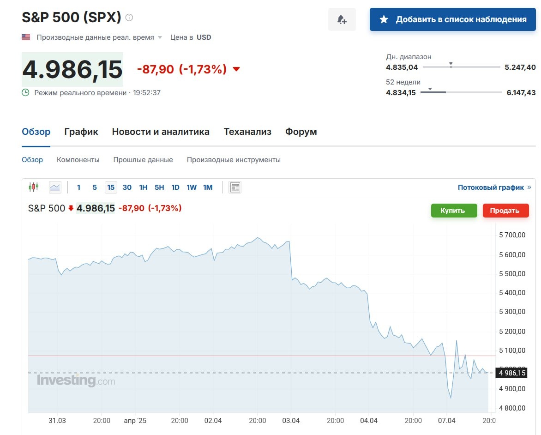The image size is (541, 435).
Task: Select the 30-minute chart interval
Action: pyautogui.click(x=127, y=187)
